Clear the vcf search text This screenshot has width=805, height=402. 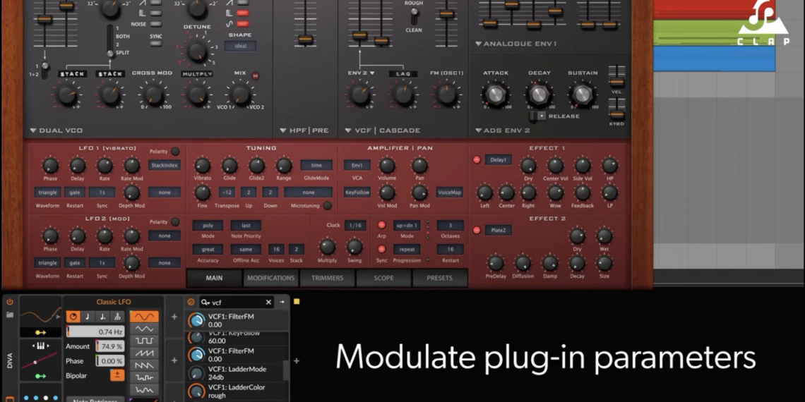[268, 303]
